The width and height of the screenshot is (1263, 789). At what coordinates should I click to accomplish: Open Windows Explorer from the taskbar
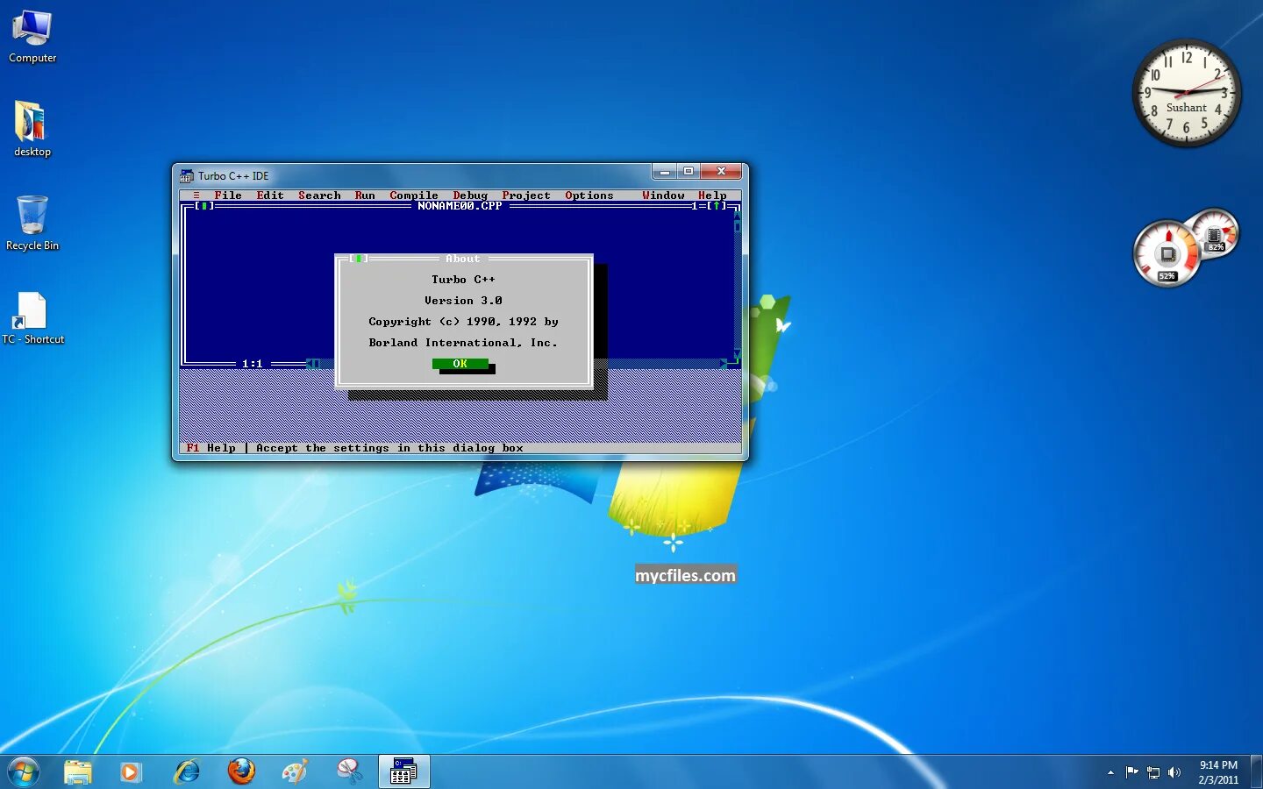[77, 771]
